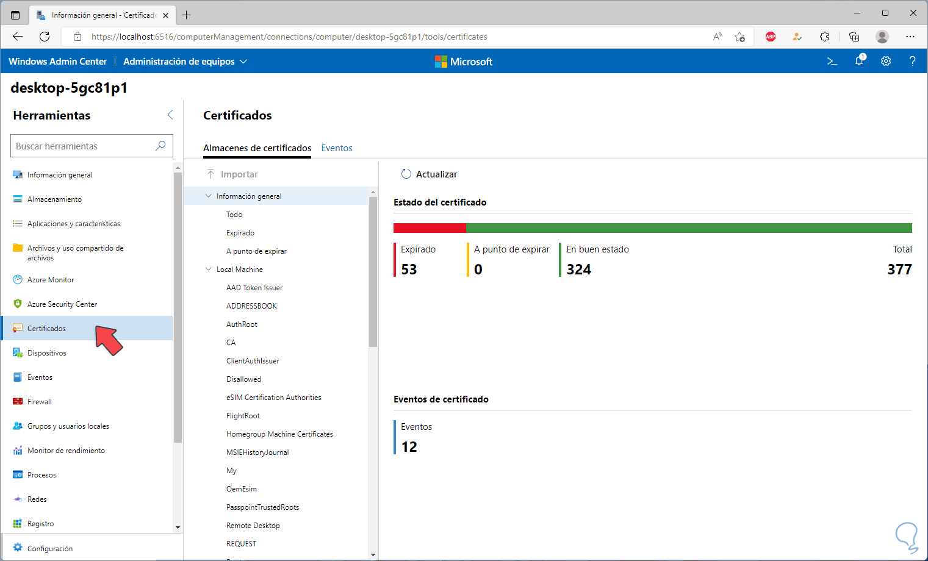Open the Azure Security Center tool
Image resolution: width=928 pixels, height=561 pixels.
point(62,304)
